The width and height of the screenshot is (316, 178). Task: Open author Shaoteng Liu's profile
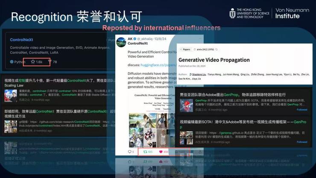pyautogui.click(x=199, y=74)
